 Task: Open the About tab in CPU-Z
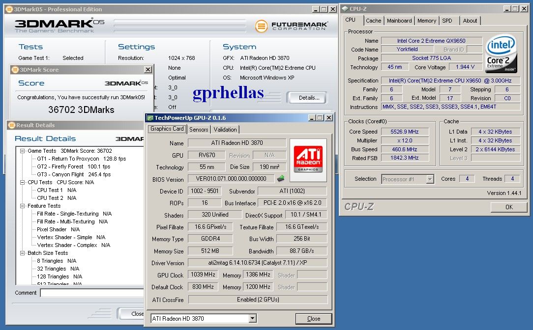coord(470,21)
